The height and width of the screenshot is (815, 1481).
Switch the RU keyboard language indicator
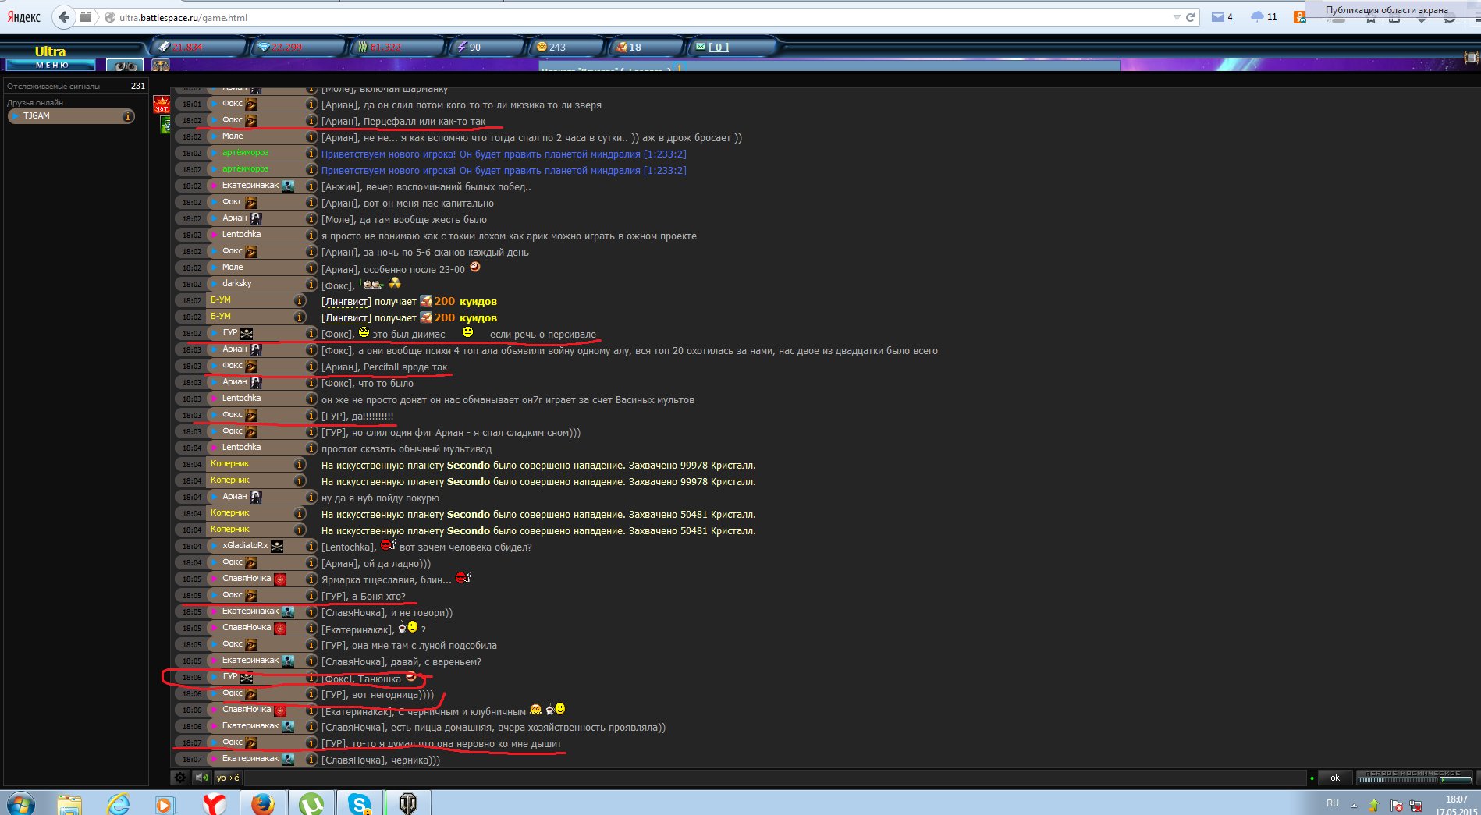[1333, 803]
